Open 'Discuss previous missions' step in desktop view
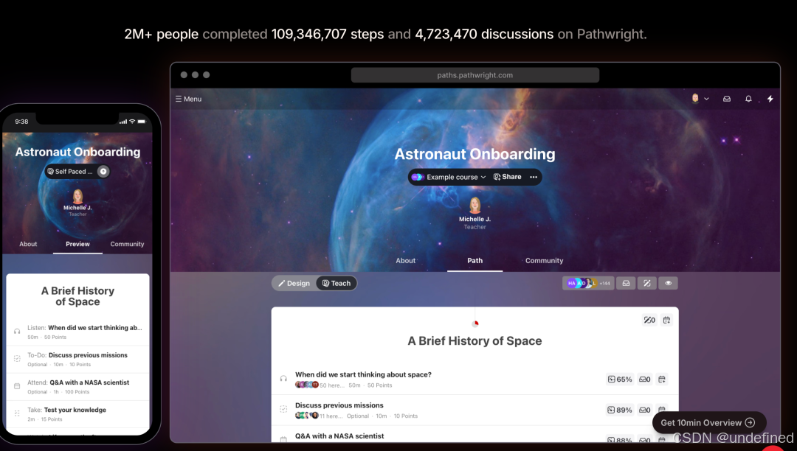This screenshot has width=797, height=451. (339, 405)
